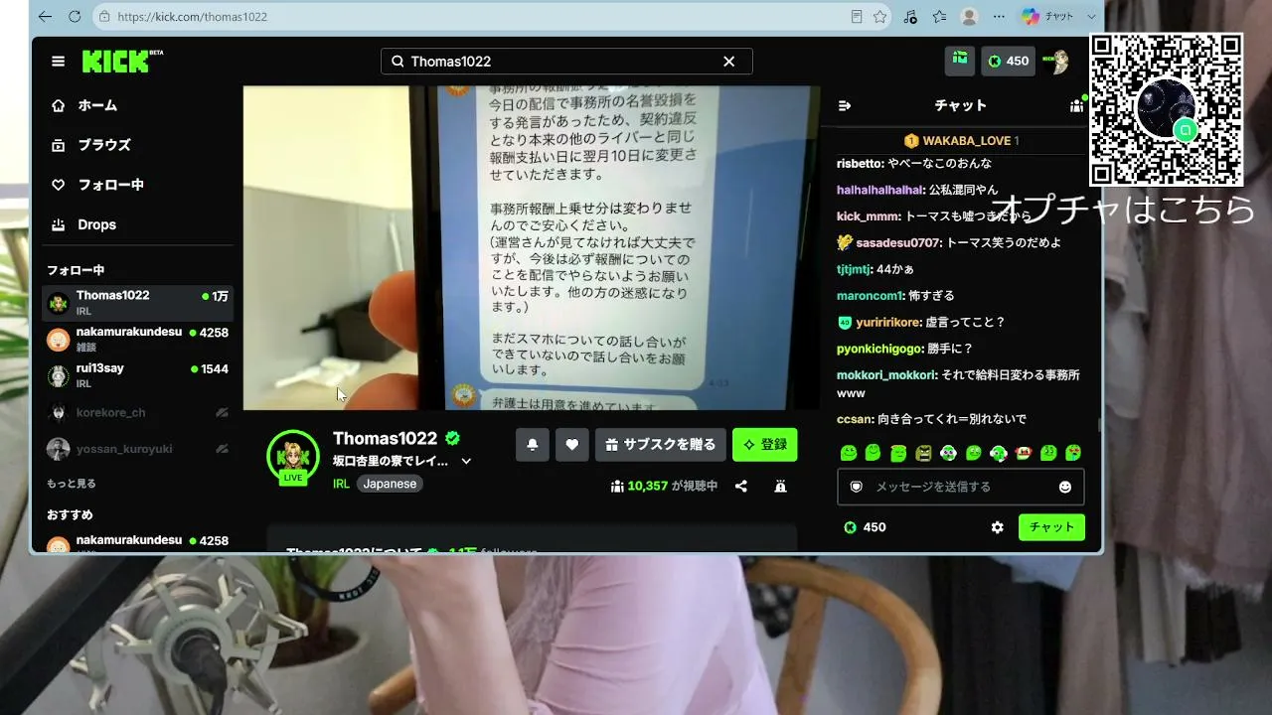Open nakamurakundesu under おすすめ
1272x715 pixels.
[x=138, y=543]
